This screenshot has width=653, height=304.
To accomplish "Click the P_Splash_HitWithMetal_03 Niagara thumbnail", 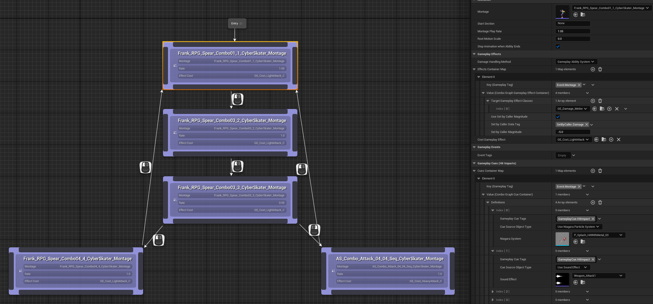I will click(x=562, y=239).
